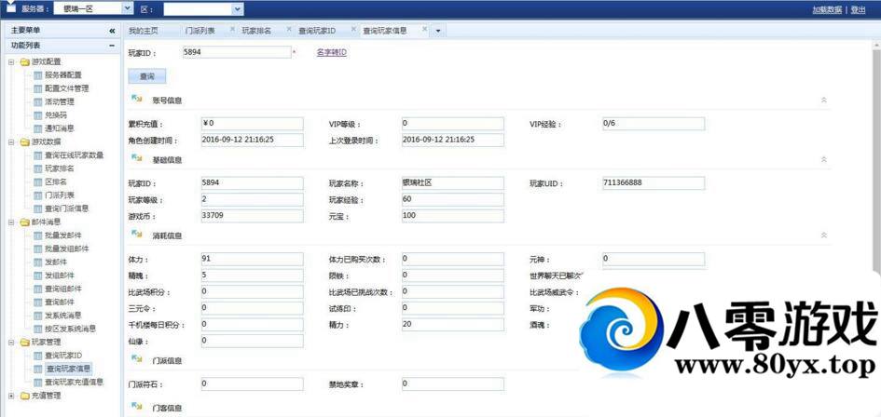
Task: Click the 基础信息 section icon
Action: [x=136, y=159]
